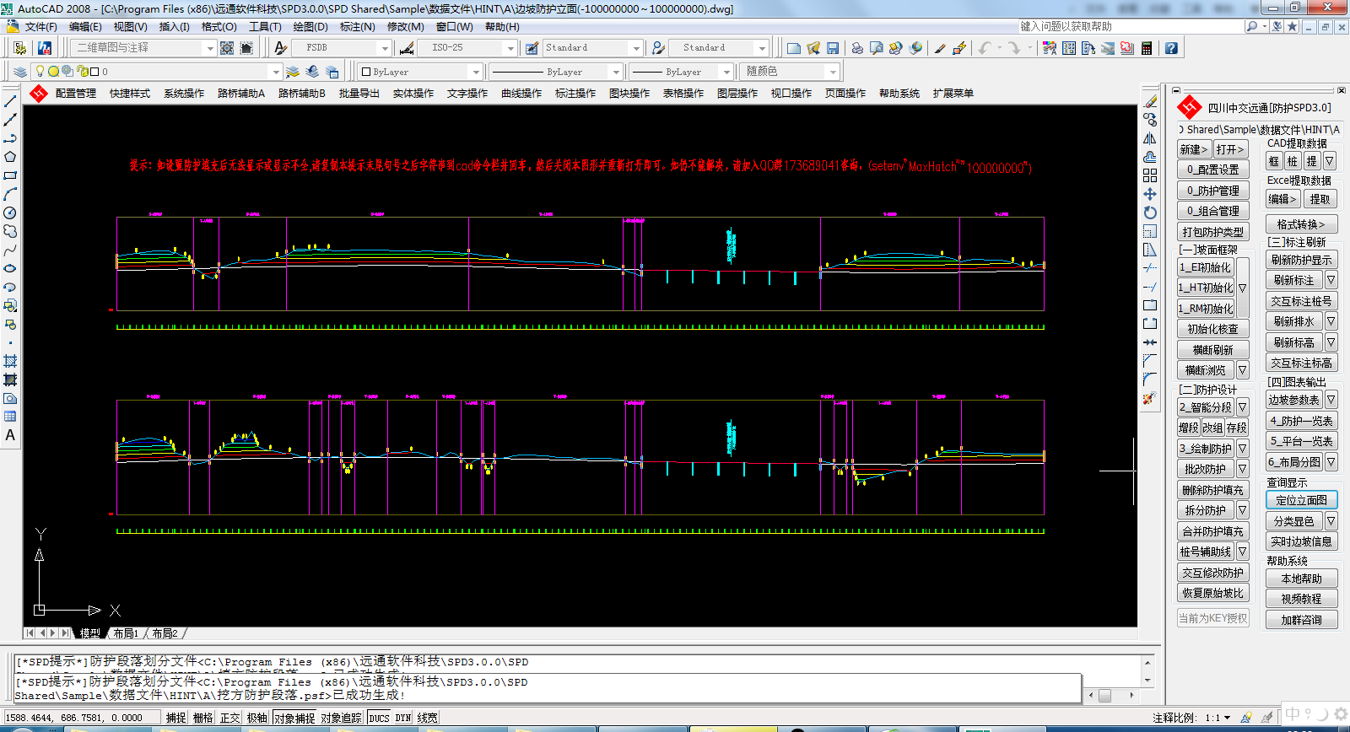The image size is (1350, 732).
Task: Open the 文件(F) menu
Action: (x=40, y=27)
